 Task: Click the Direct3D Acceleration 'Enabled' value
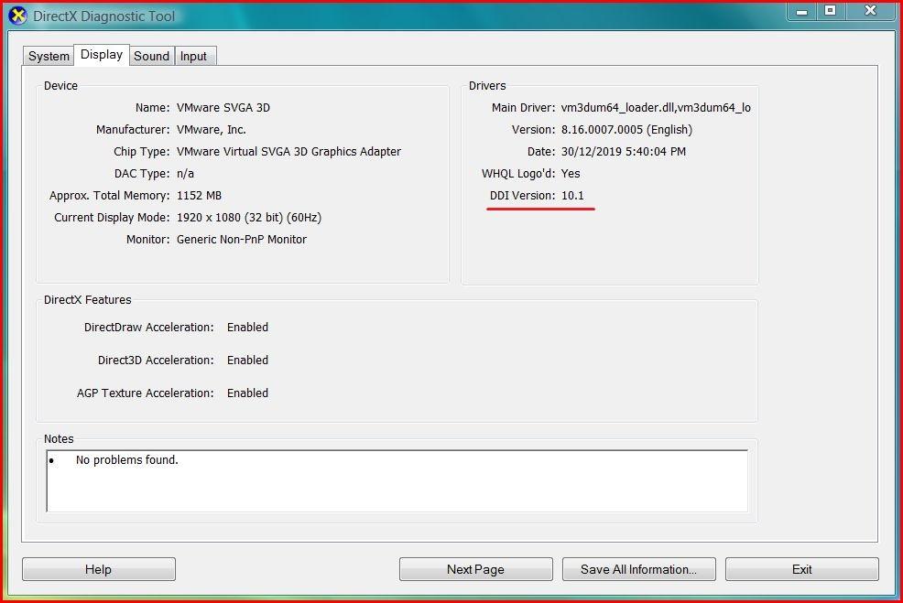coord(247,360)
